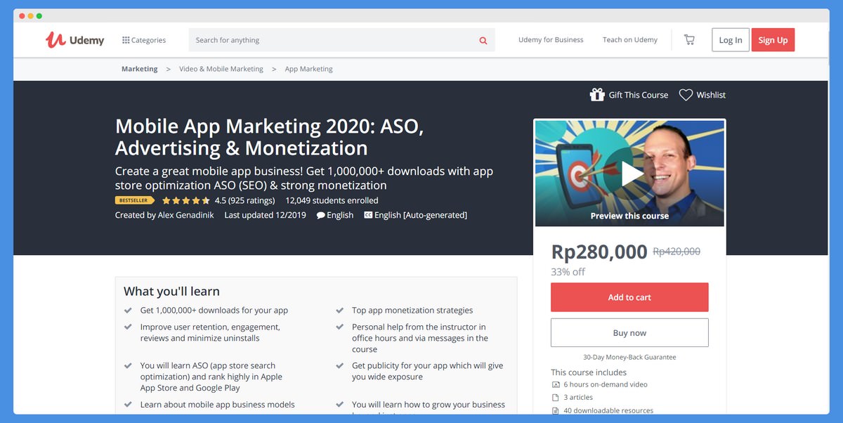Click Add to cart button
The height and width of the screenshot is (423, 843).
[629, 297]
